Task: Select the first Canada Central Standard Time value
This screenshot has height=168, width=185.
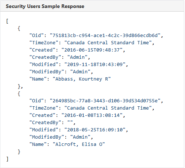Action: coord(108,43)
